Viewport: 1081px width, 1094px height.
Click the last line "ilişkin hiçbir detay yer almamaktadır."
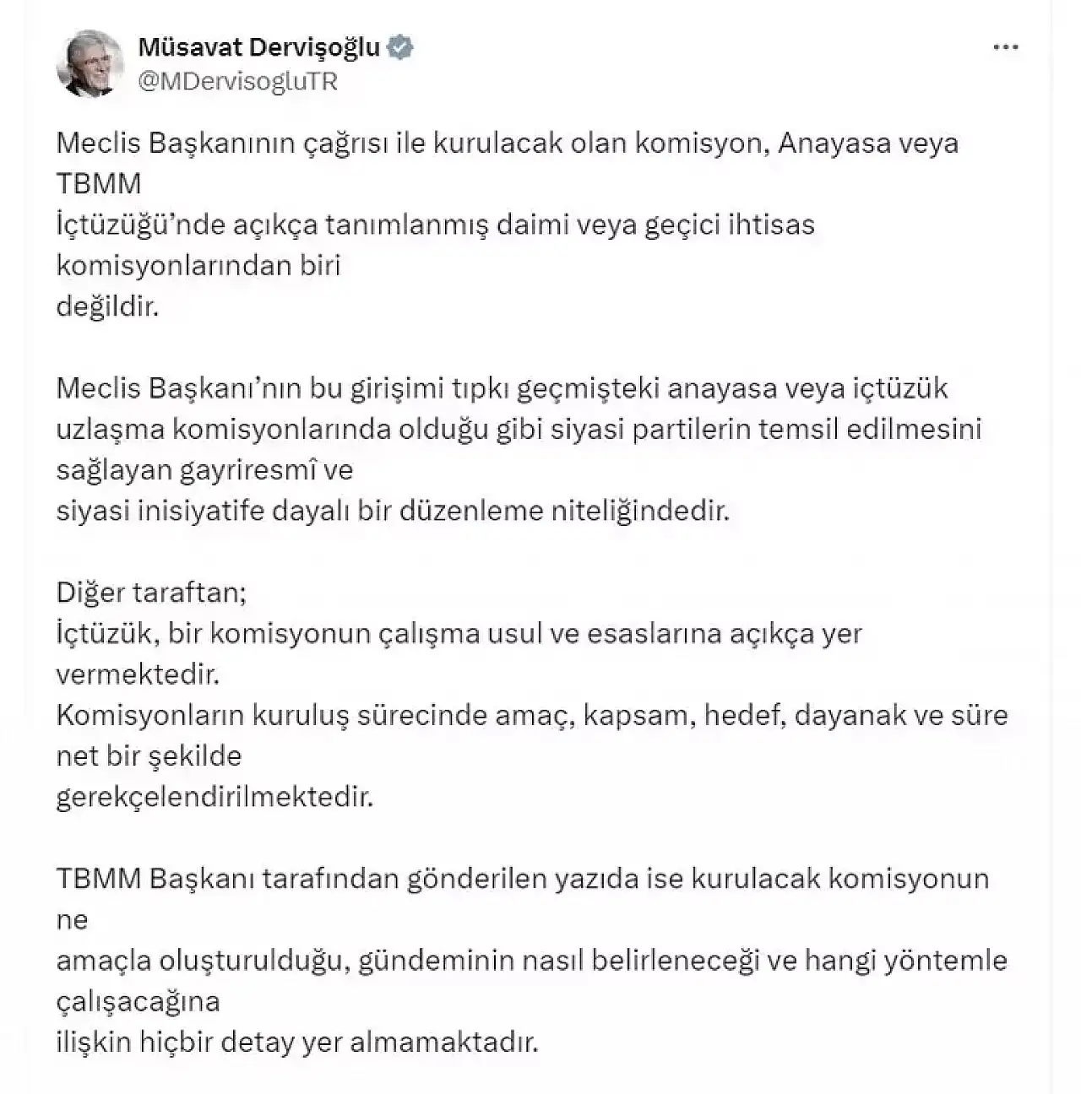tap(296, 1042)
